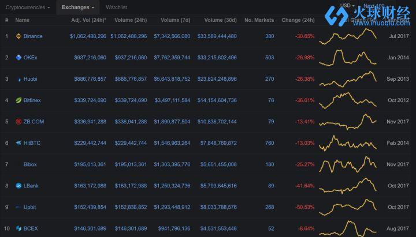Click the LBank blue logo icon

[18, 186]
